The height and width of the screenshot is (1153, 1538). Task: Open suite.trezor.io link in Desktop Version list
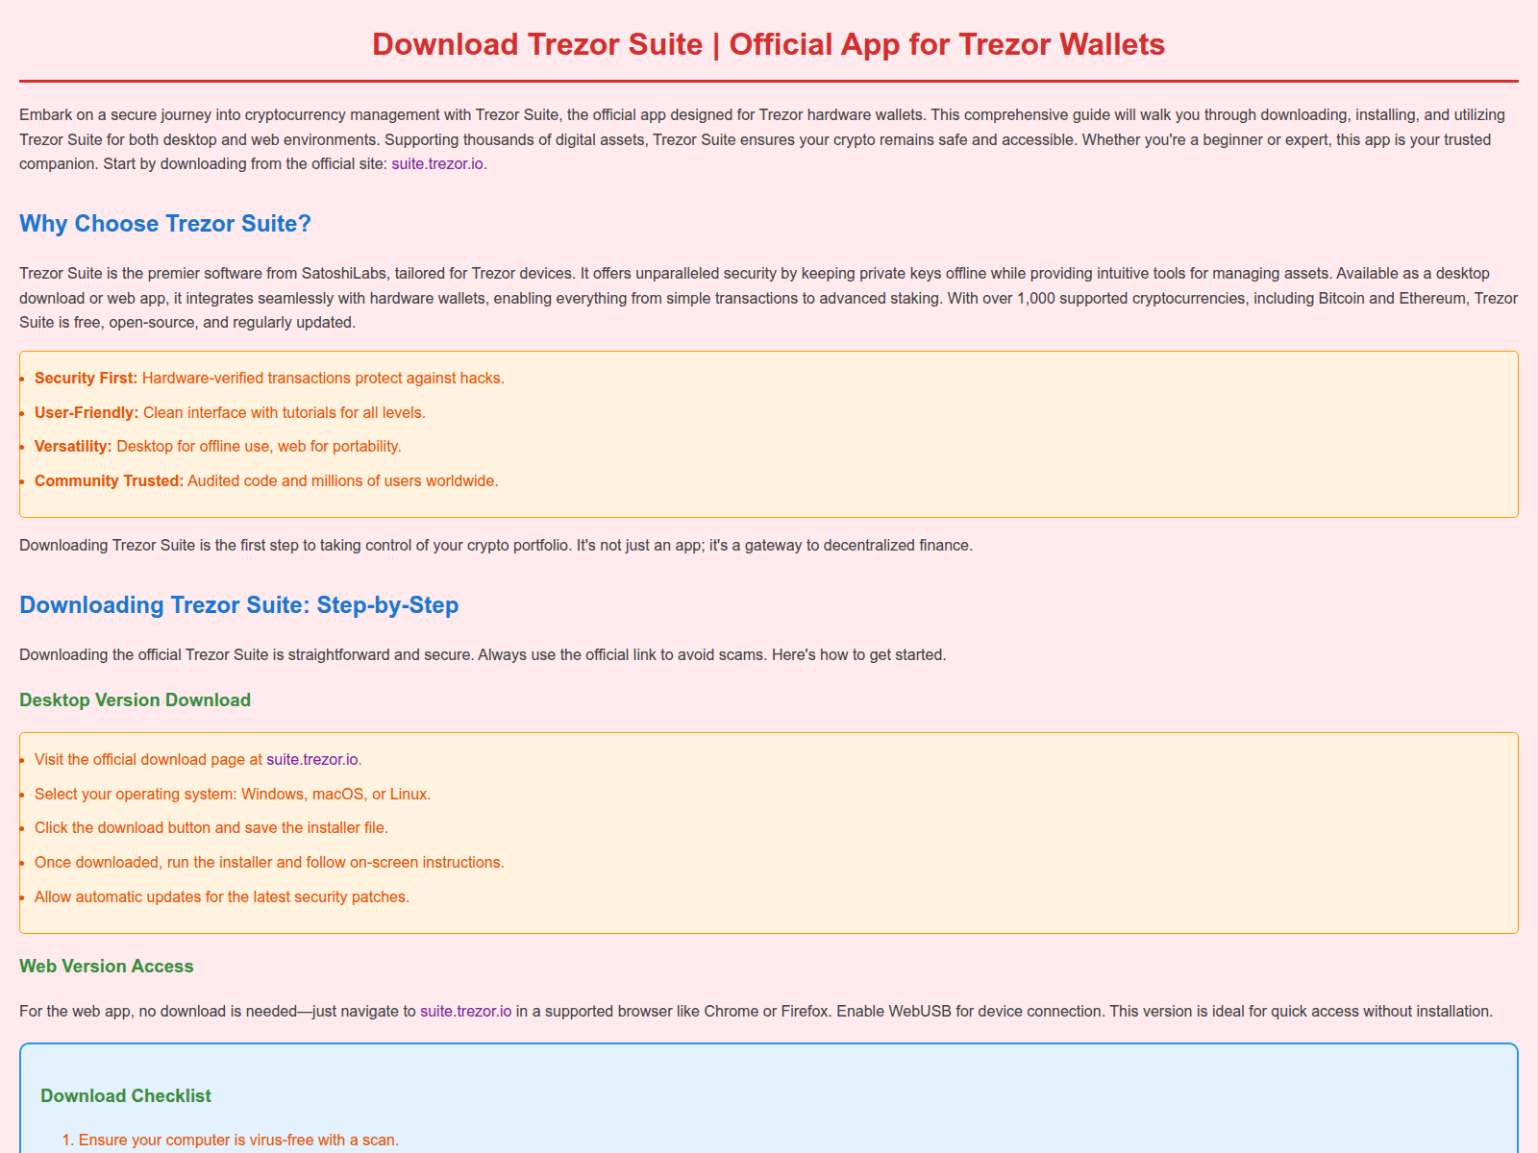312,760
